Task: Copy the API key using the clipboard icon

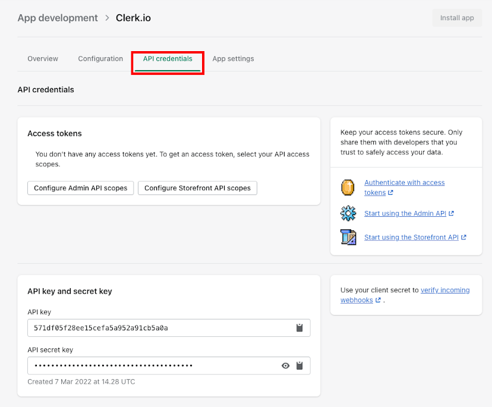Action: (x=299, y=327)
